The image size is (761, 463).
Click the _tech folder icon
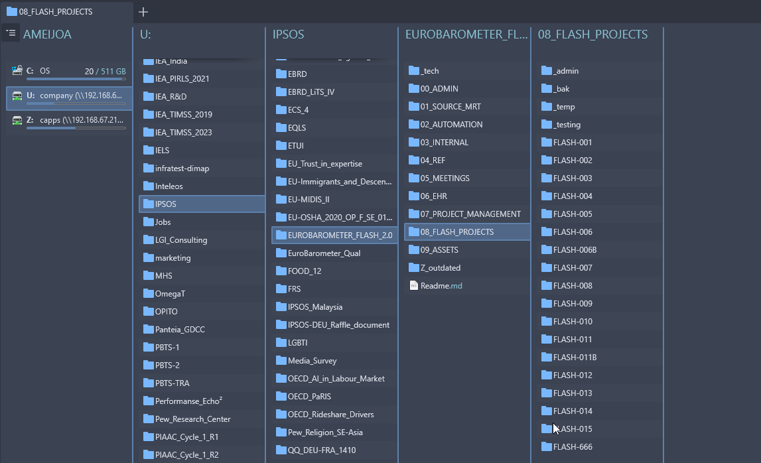(x=413, y=71)
